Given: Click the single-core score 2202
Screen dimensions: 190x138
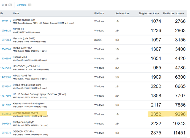Looking at the screenshot, I should pos(156,86).
